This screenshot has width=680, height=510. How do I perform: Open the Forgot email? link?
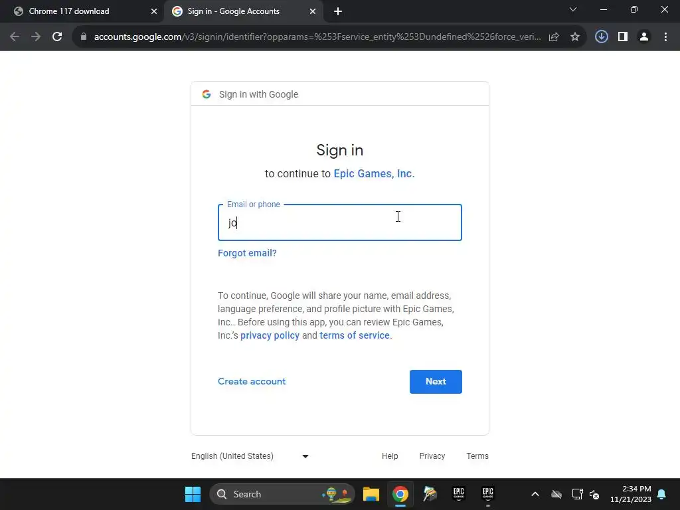247,253
